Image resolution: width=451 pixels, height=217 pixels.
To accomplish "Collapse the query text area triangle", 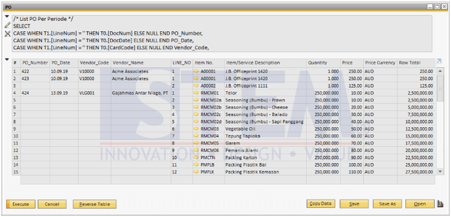I will [x=7, y=16].
